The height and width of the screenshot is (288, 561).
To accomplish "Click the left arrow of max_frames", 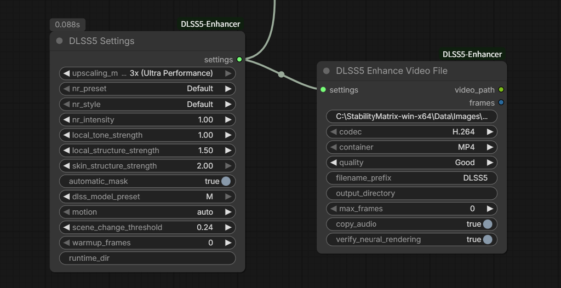I will tap(333, 209).
